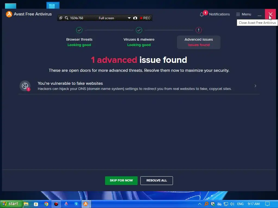Start recording with REC button
The image size is (278, 208).
click(145, 18)
